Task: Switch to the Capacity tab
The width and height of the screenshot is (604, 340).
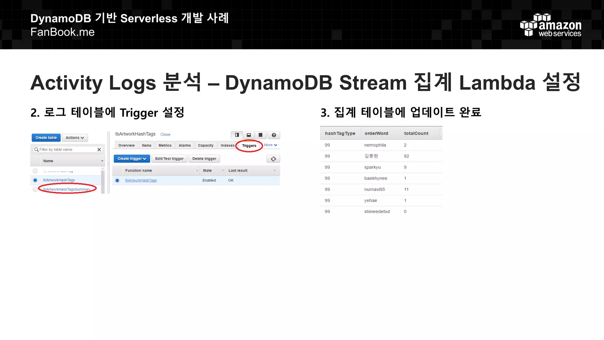Action: click(x=206, y=145)
